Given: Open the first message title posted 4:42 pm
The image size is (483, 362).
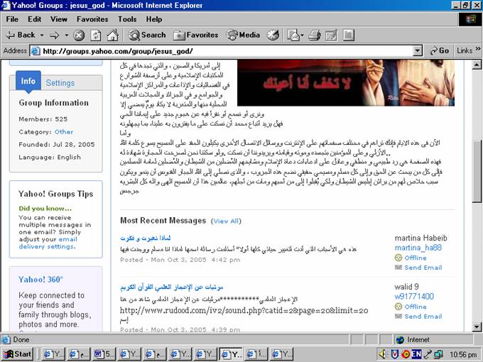Looking at the screenshot, I should click(146, 238).
